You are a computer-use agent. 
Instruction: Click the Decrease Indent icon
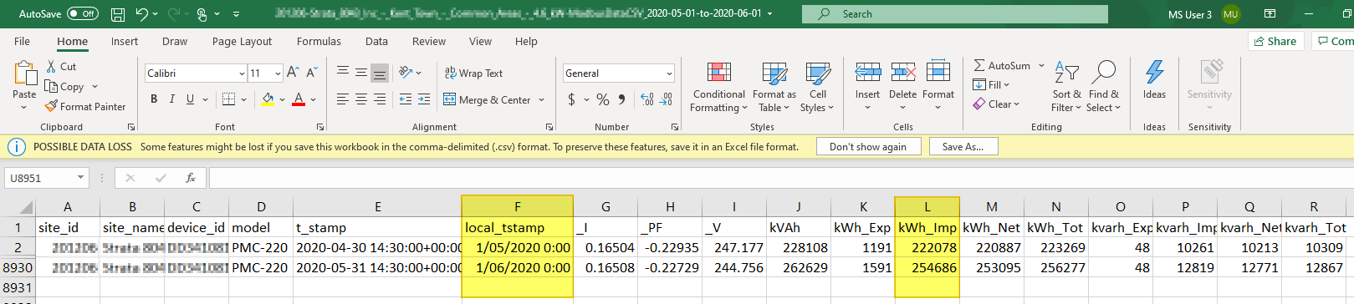click(406, 99)
